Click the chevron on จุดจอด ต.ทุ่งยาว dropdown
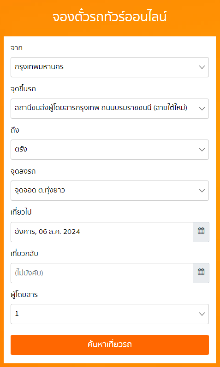This screenshot has width=220, height=367. coord(202,191)
